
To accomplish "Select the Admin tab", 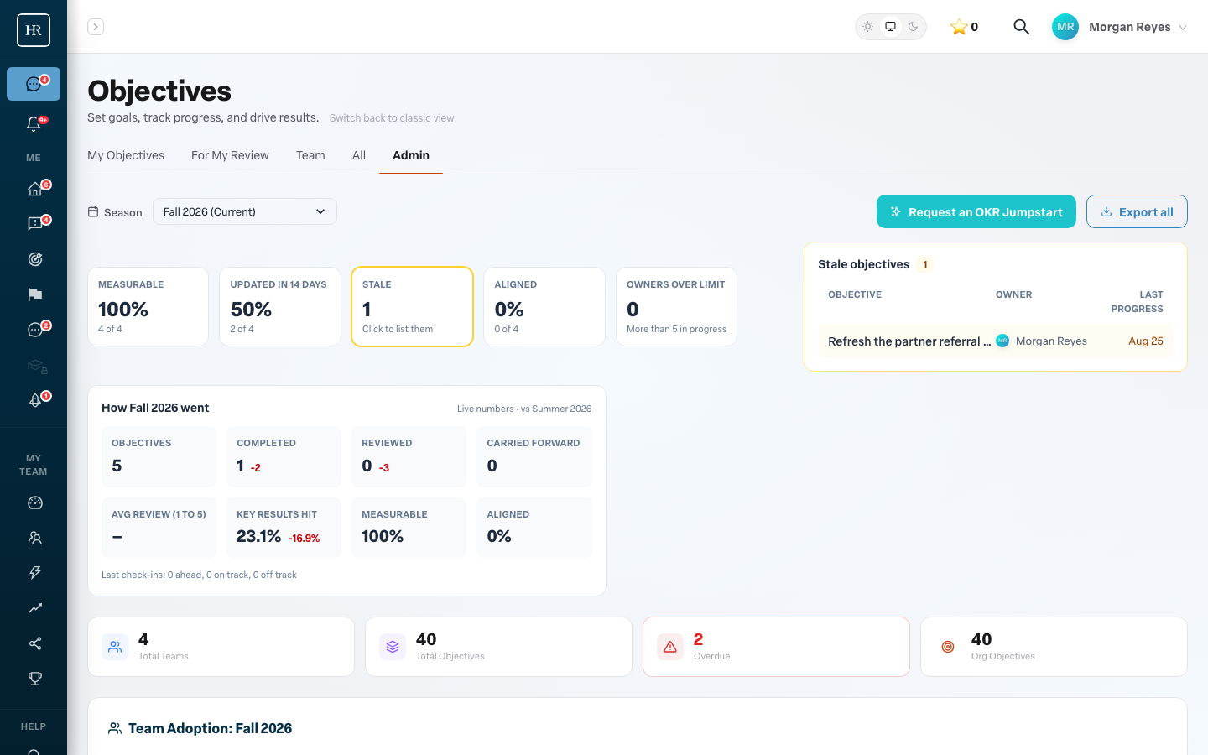I will (411, 155).
